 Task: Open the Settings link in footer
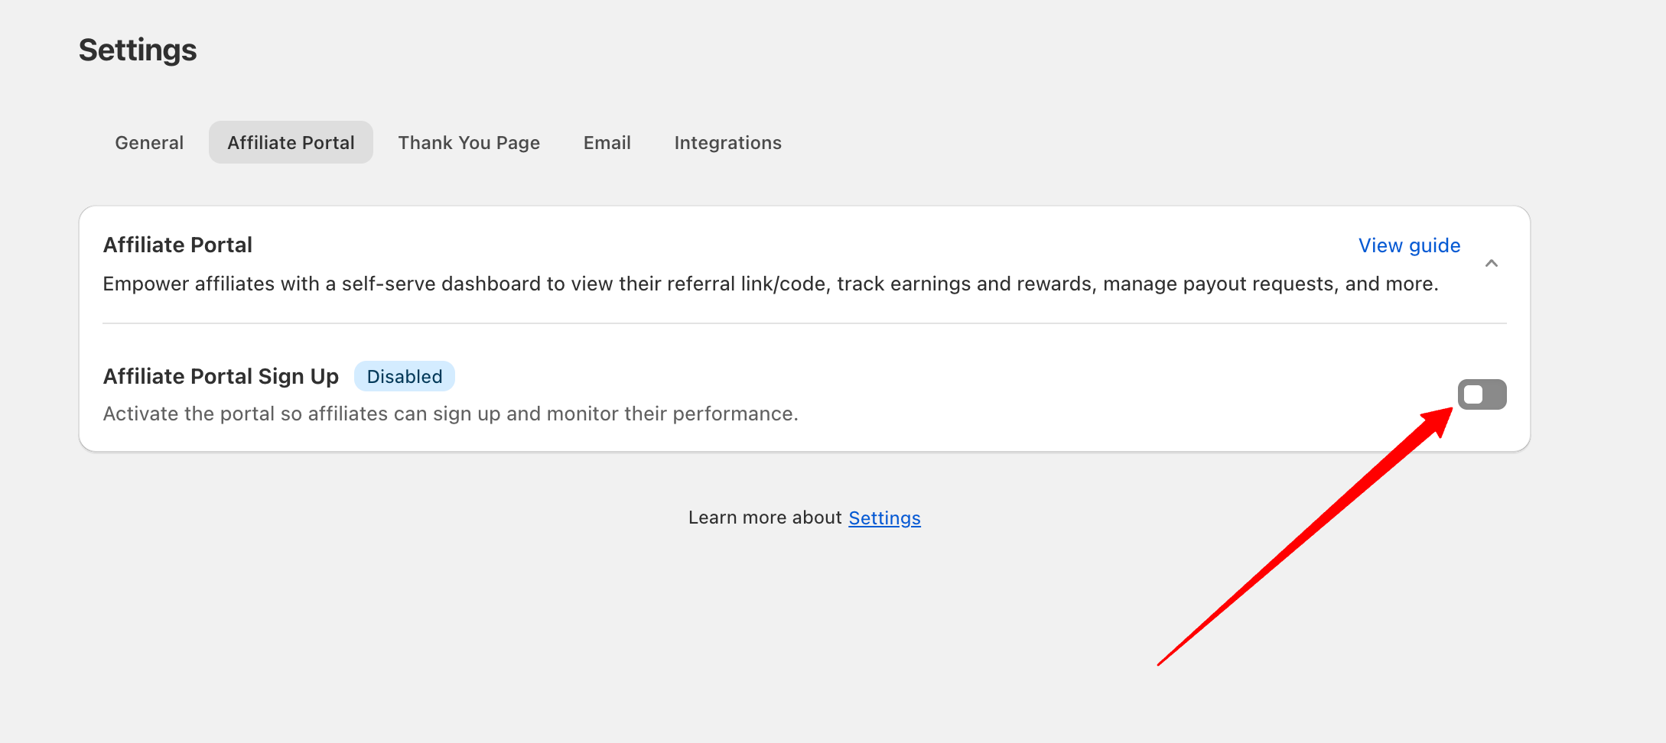(884, 518)
